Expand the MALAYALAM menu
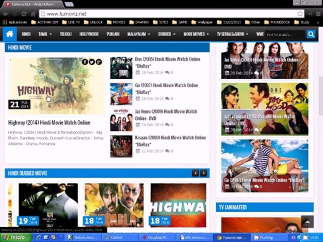The height and width of the screenshot is (242, 323). click(139, 34)
